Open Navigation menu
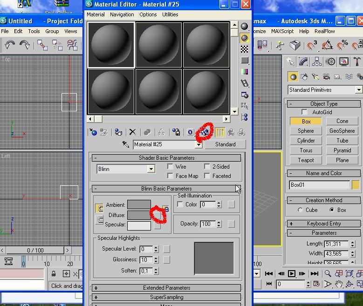Screen dimensions: 363x306 122,14
